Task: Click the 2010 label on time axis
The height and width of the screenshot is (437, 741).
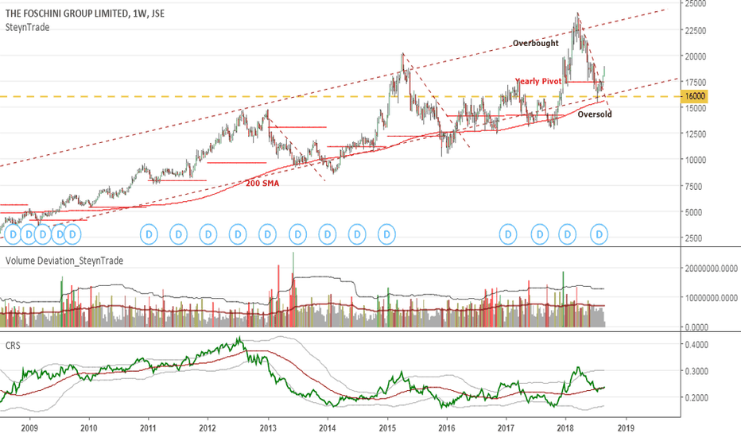Action: [x=89, y=428]
